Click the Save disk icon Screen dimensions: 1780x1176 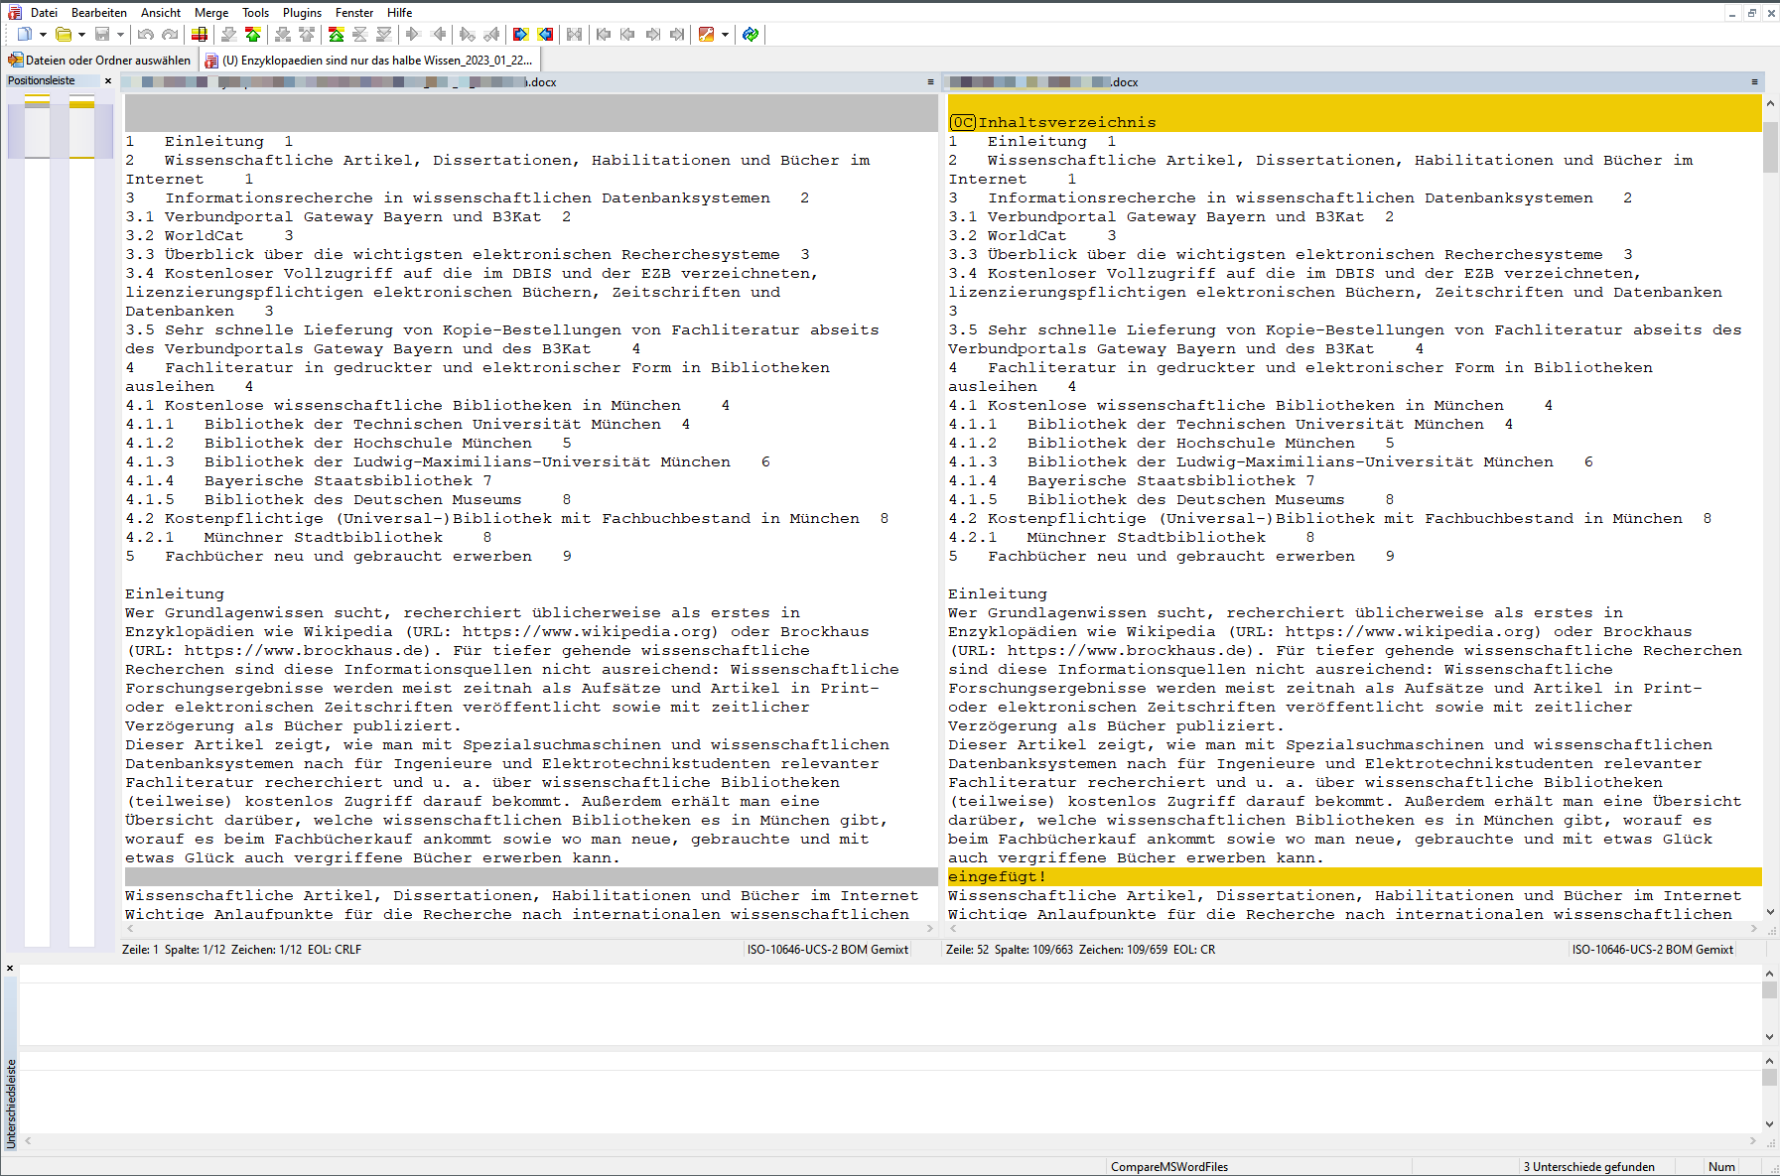[101, 35]
